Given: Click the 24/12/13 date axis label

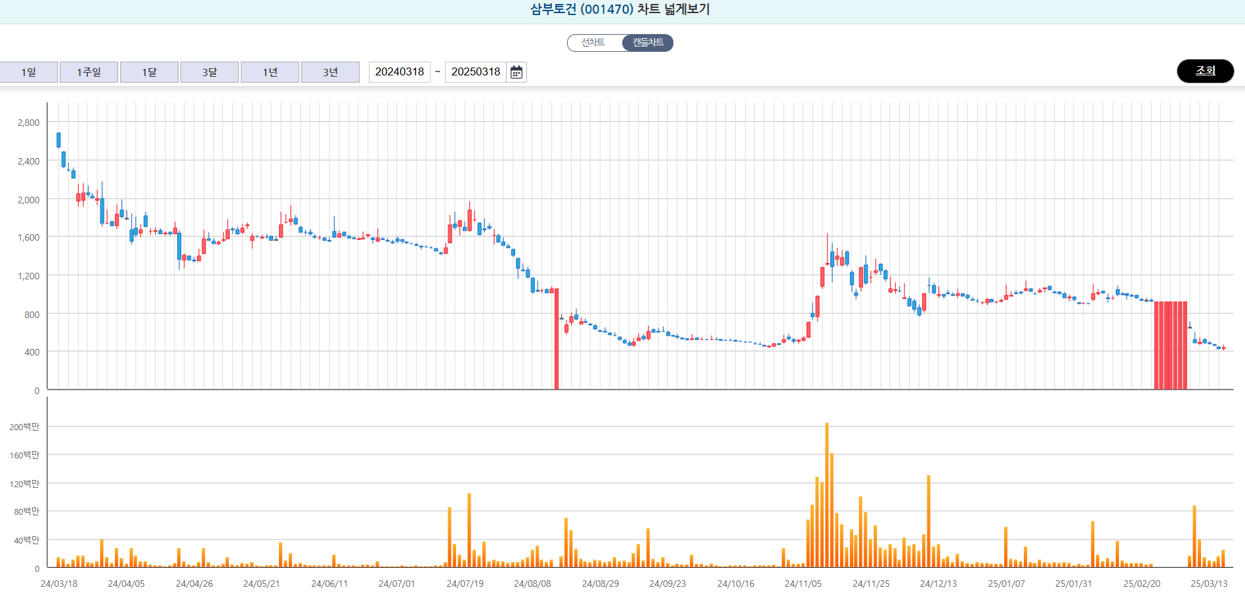Looking at the screenshot, I should [938, 584].
